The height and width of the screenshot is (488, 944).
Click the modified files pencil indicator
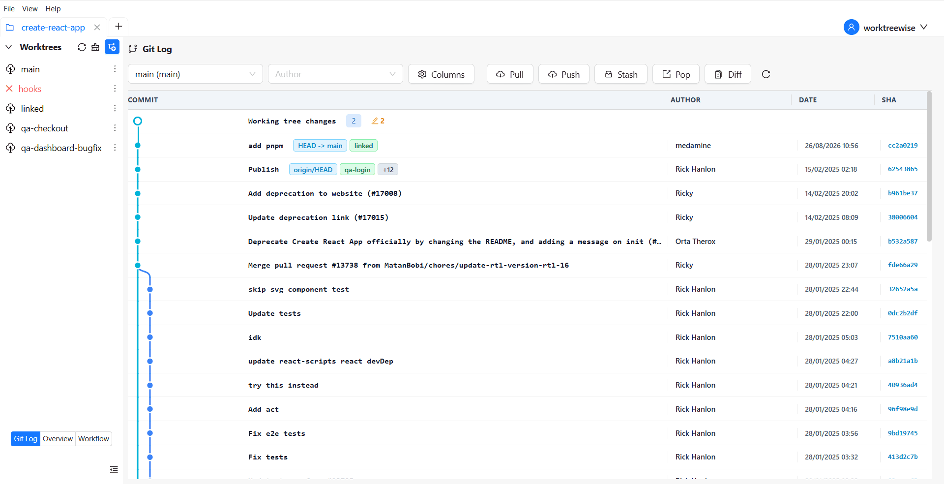[378, 121]
